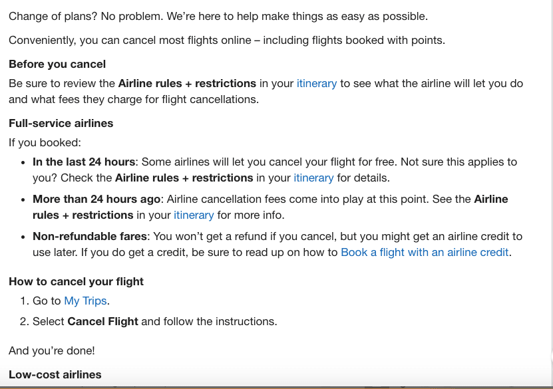Click the bold Non-refundable fares text
The height and width of the screenshot is (389, 553).
pos(90,237)
